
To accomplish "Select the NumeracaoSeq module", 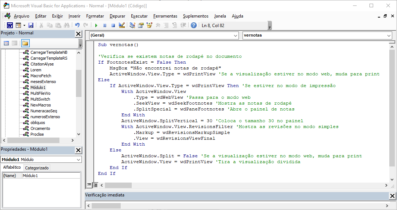I will point(44,111).
